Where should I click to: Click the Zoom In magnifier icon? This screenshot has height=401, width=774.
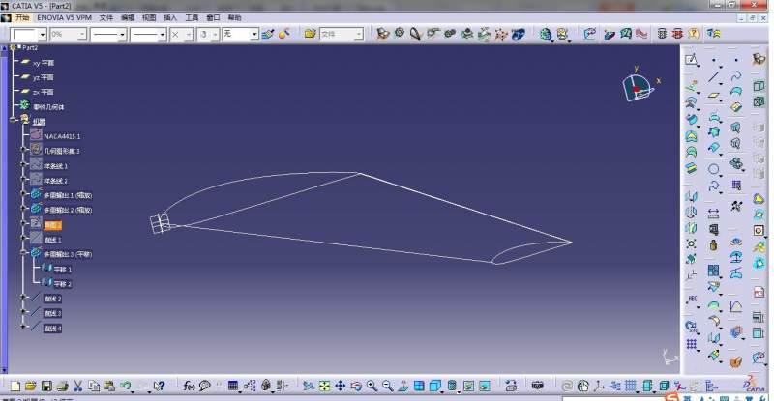point(371,387)
